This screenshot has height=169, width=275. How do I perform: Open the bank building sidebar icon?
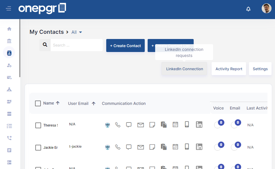coord(9,41)
